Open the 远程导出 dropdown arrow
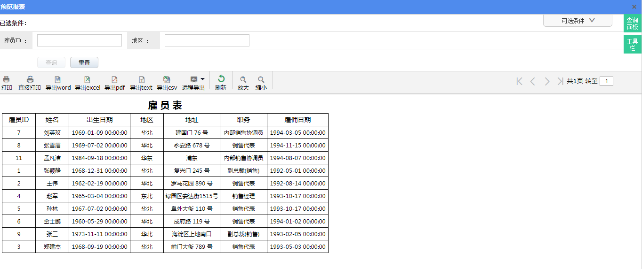Image resolution: width=642 pixels, height=269 pixels. click(x=202, y=79)
